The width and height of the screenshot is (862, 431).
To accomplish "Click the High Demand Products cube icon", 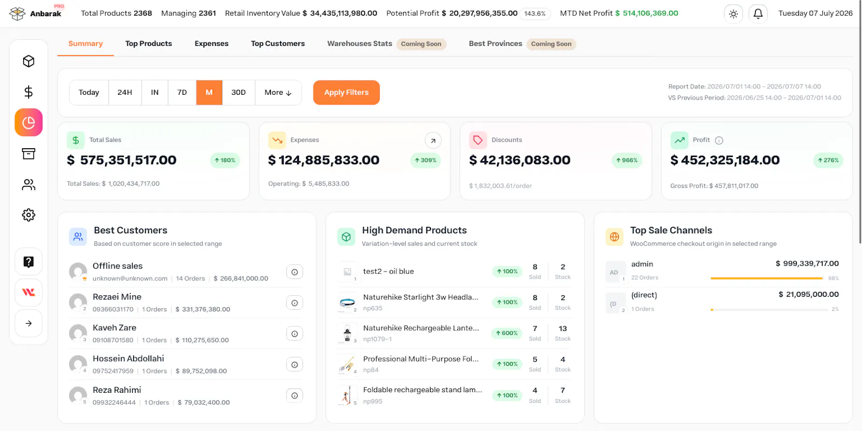I will (346, 237).
